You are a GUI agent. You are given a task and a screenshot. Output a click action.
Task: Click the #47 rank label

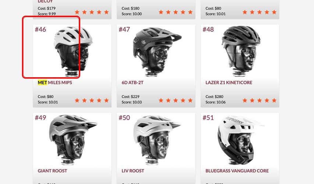(124, 29)
